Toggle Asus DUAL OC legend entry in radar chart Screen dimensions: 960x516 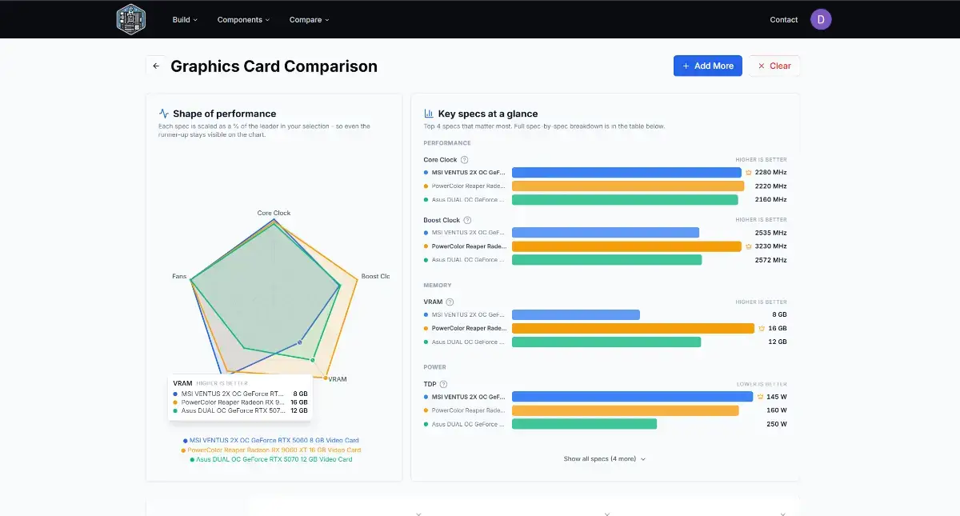(271, 459)
